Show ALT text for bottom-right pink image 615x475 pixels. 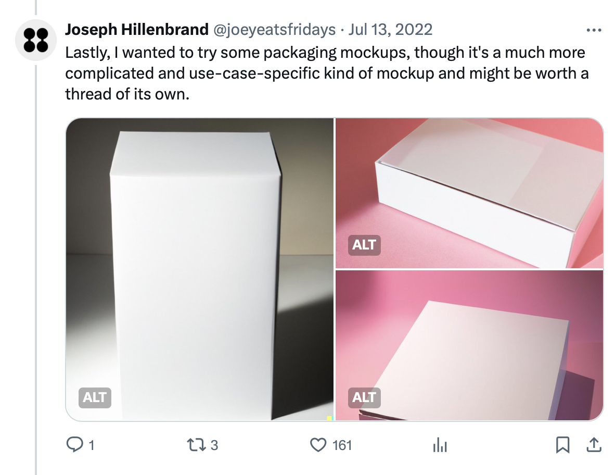364,397
